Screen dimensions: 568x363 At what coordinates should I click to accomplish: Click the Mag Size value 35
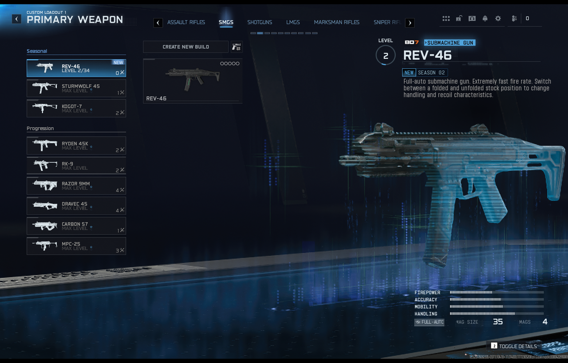coord(498,322)
